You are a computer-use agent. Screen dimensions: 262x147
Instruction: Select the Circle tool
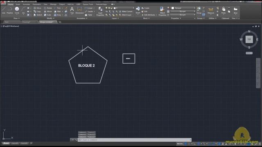coord(17,10)
